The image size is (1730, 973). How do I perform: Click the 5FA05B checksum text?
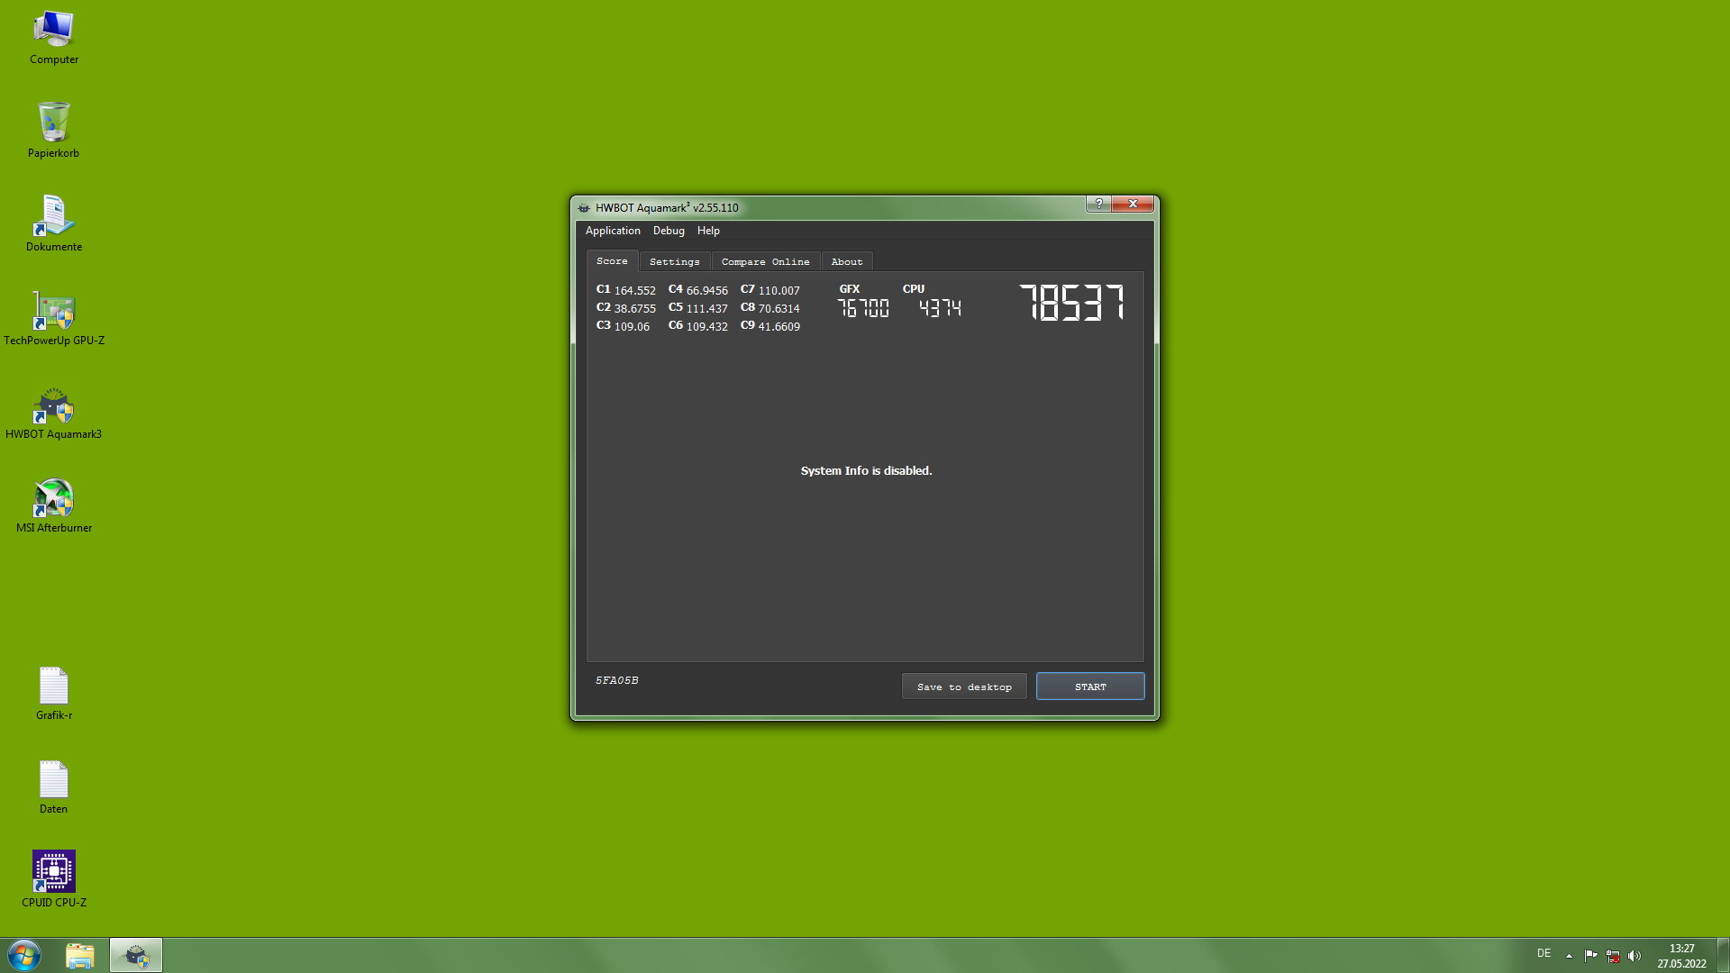coord(616,680)
